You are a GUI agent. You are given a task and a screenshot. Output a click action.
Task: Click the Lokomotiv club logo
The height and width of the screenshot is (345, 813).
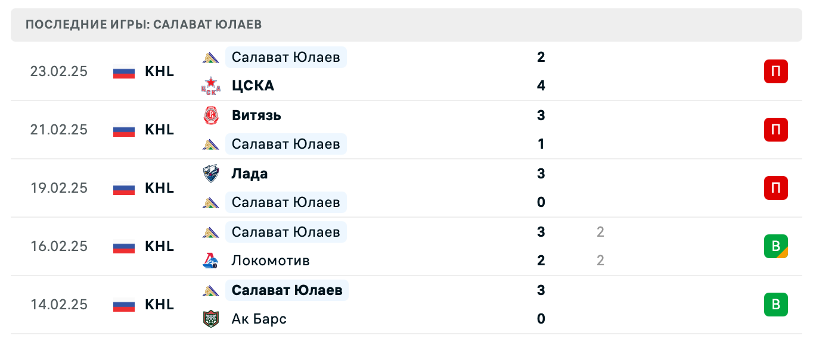(211, 261)
